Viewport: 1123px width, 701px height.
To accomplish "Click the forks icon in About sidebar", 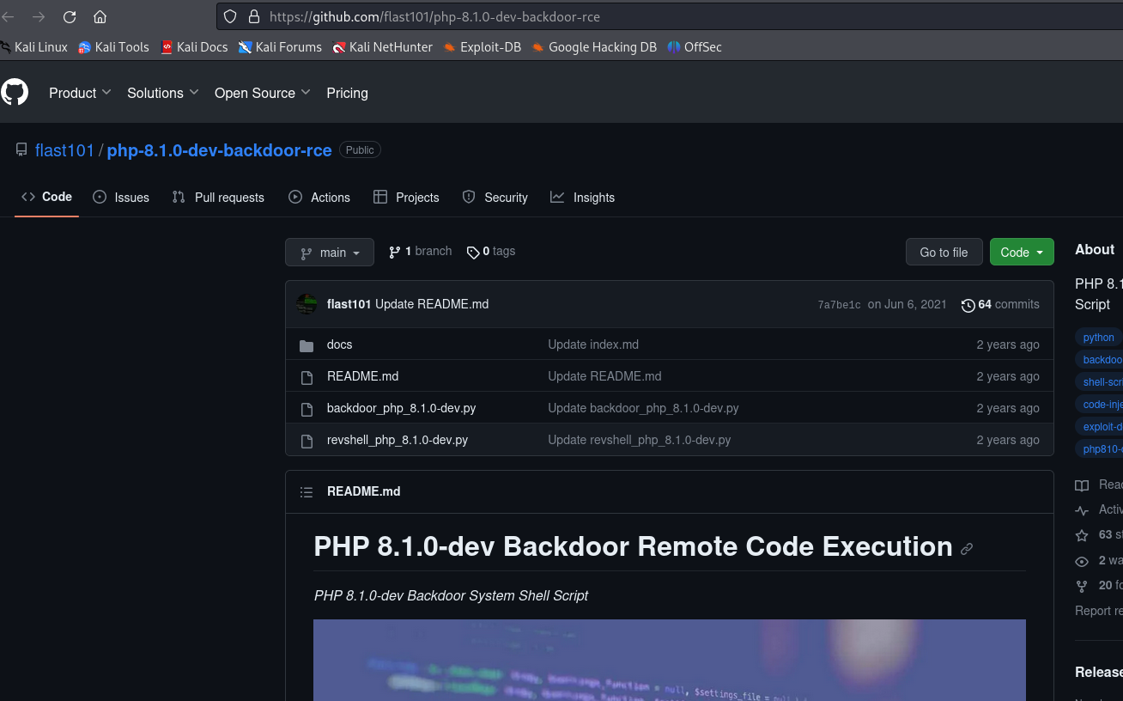I will pos(1082,586).
